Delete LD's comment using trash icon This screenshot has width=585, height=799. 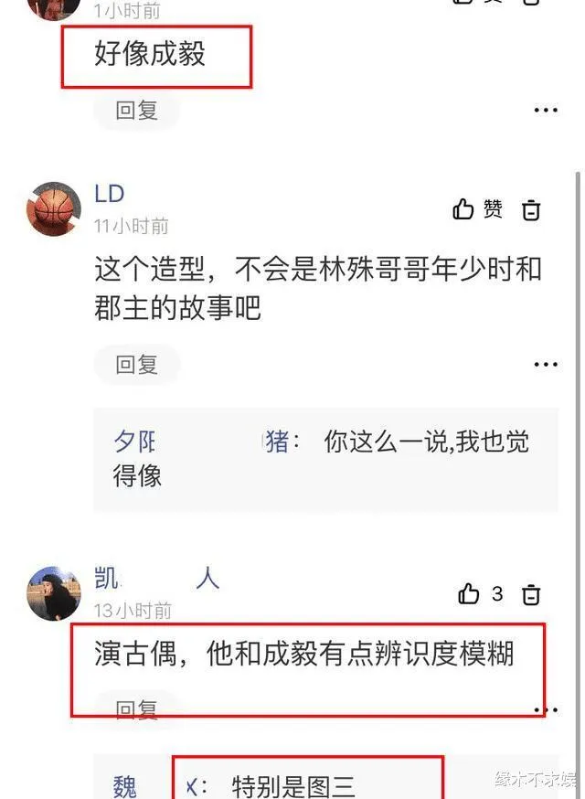[531, 209]
